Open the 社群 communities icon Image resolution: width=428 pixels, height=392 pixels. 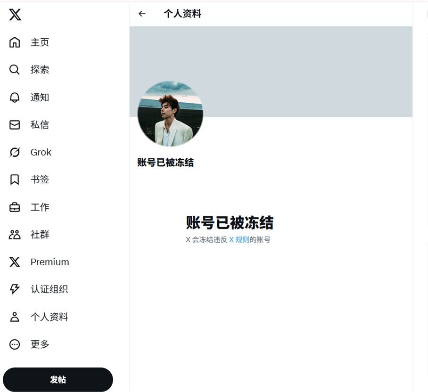(x=15, y=235)
